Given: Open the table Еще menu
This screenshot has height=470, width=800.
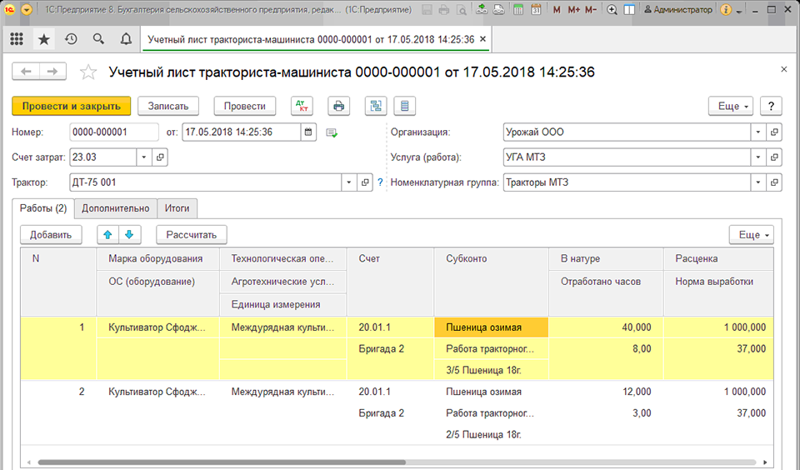Looking at the screenshot, I should click(x=752, y=235).
